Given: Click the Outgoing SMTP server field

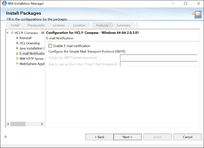Looking at the screenshot, I should (x=159, y=57).
